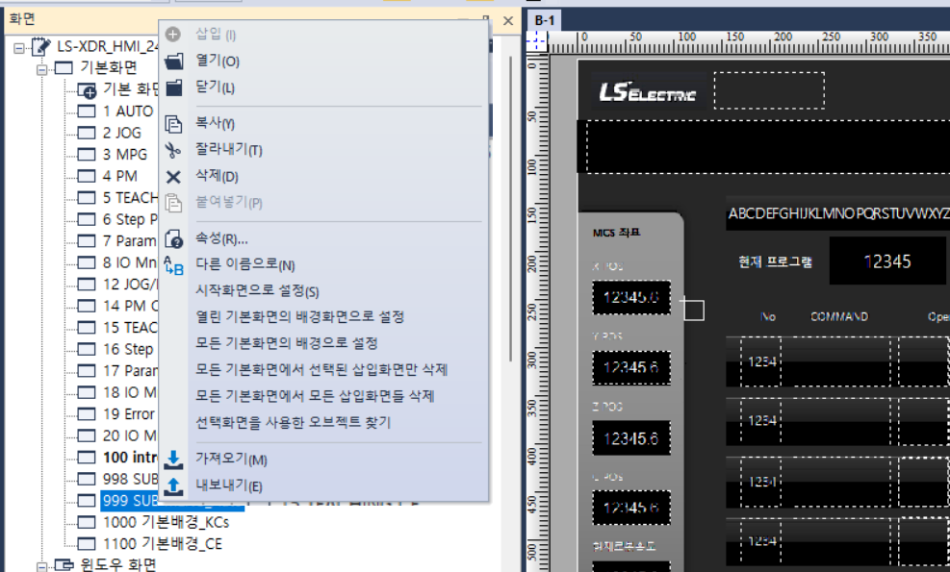Click the scissors icon beside 잘라내기(T)
Image resolution: width=950 pixels, height=572 pixels.
(173, 150)
